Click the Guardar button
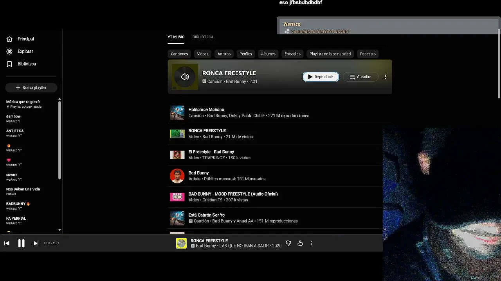 point(360,77)
